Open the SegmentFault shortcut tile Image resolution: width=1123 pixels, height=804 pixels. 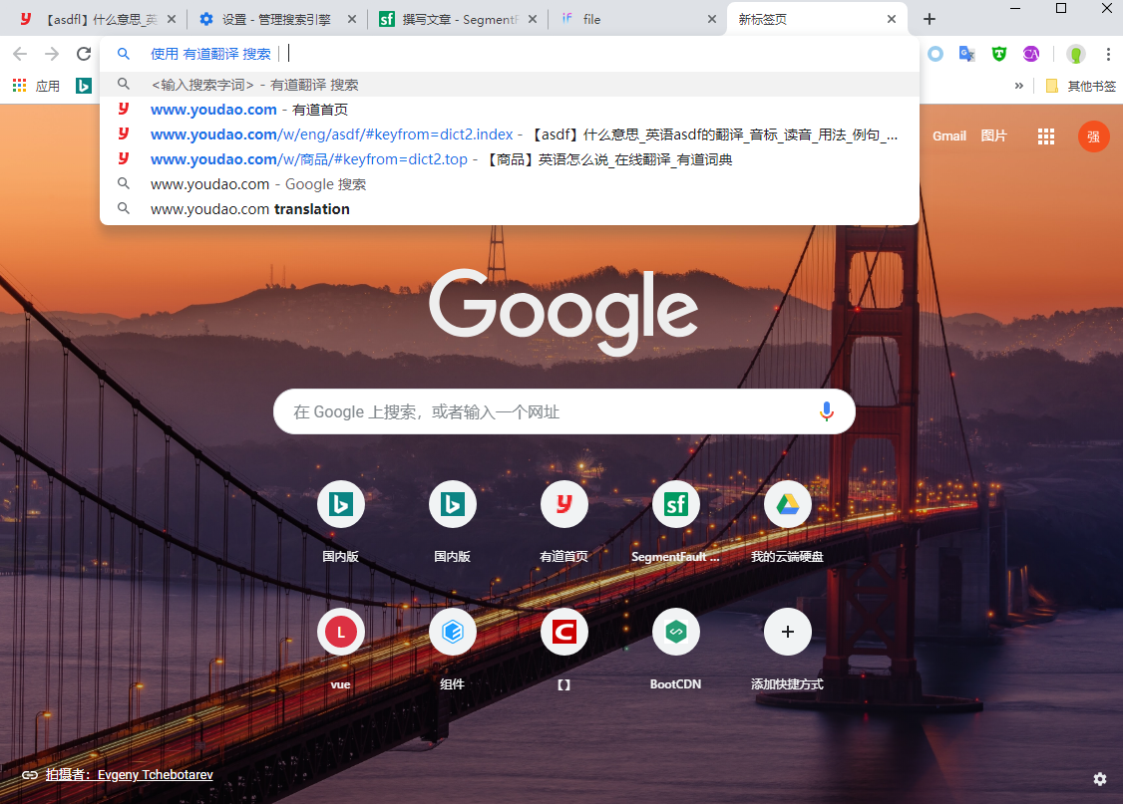tap(676, 505)
